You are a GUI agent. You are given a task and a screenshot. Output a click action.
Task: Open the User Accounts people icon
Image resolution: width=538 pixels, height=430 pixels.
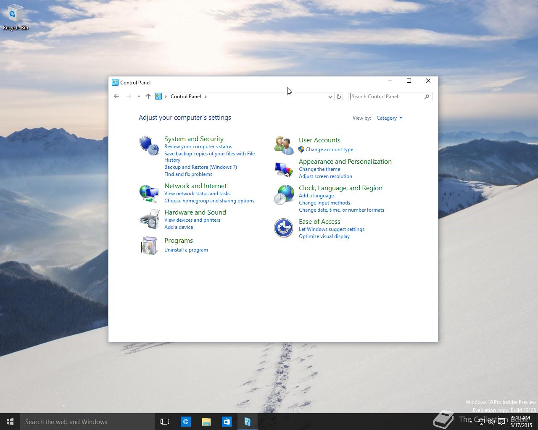pos(284,145)
